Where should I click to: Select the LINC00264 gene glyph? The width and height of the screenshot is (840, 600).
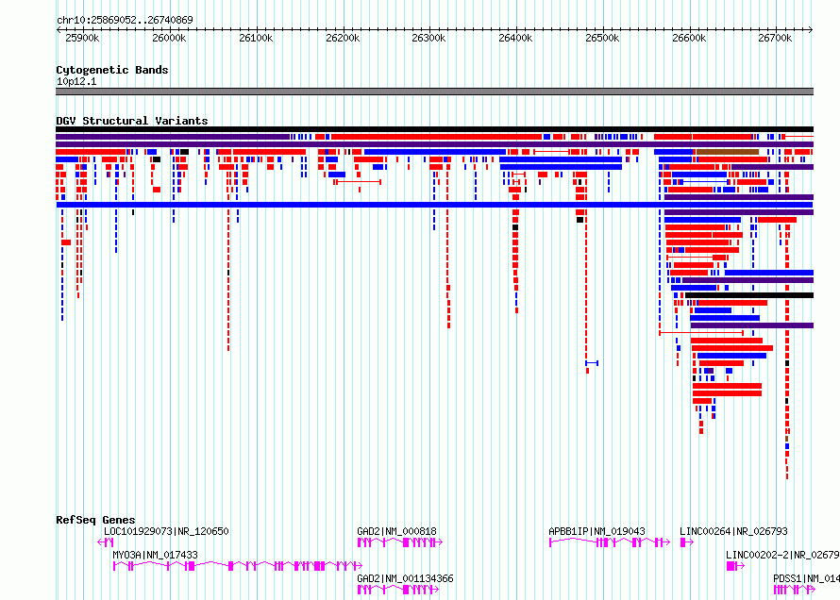(687, 542)
